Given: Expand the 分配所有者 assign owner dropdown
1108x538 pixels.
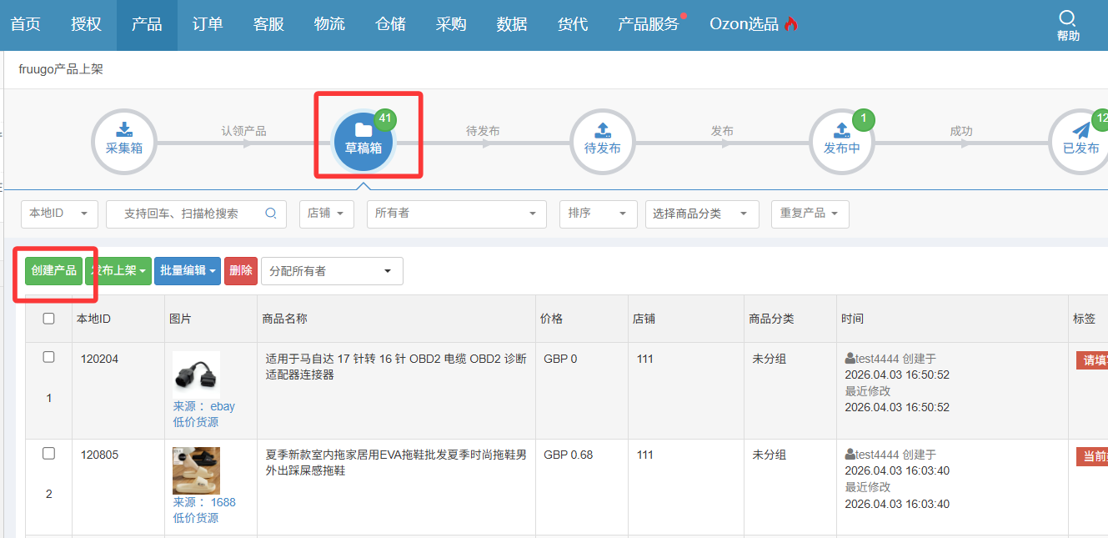Looking at the screenshot, I should click(x=332, y=271).
